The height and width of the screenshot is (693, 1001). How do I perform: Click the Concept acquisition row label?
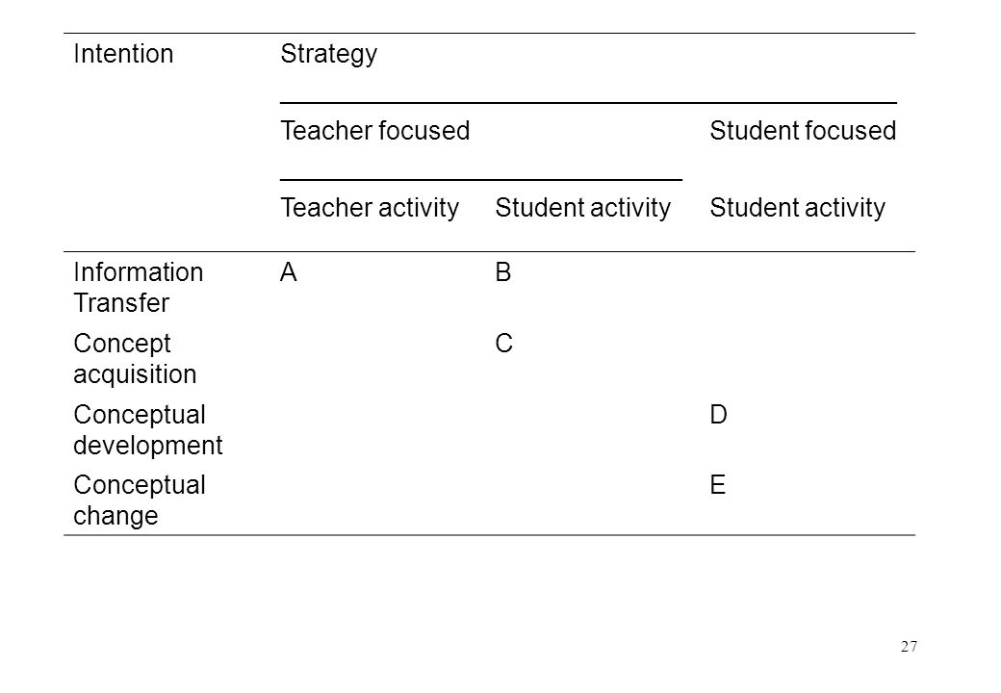point(135,359)
